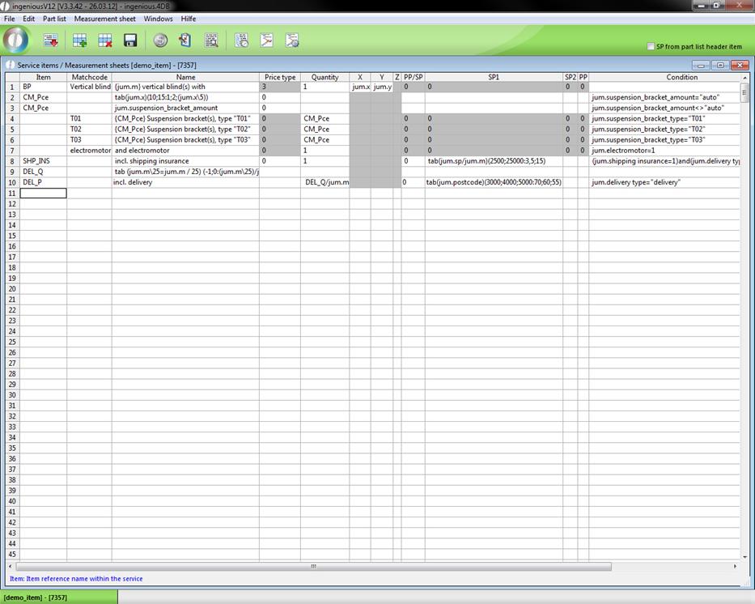
Task: Enable SP from part list header item
Action: click(651, 47)
